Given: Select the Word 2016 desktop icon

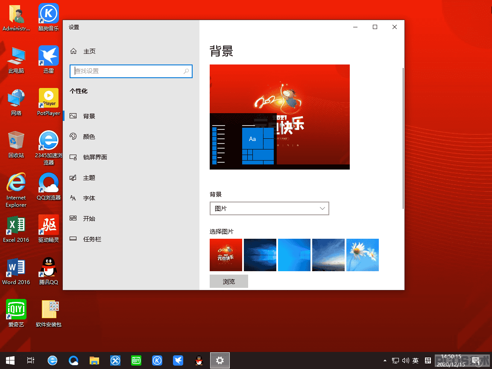Looking at the screenshot, I should pyautogui.click(x=16, y=272).
